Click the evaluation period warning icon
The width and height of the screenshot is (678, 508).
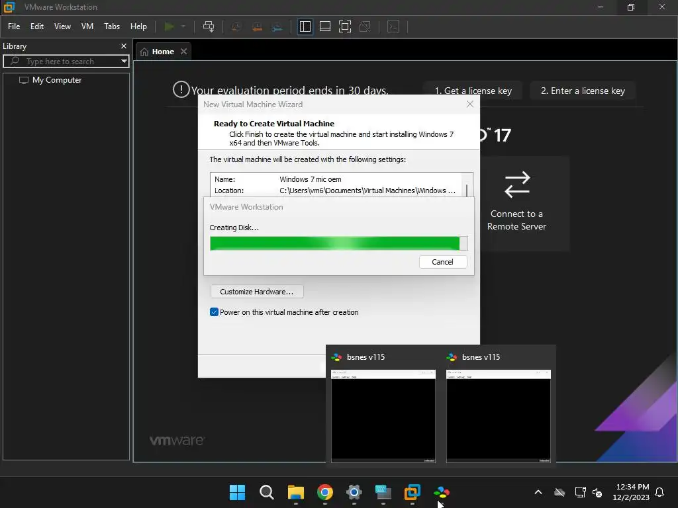181,89
